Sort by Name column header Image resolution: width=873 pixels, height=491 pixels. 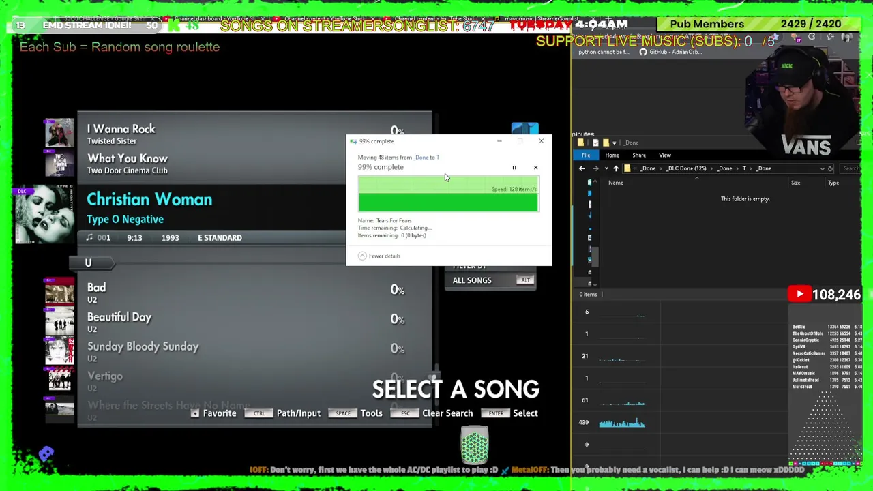click(616, 183)
